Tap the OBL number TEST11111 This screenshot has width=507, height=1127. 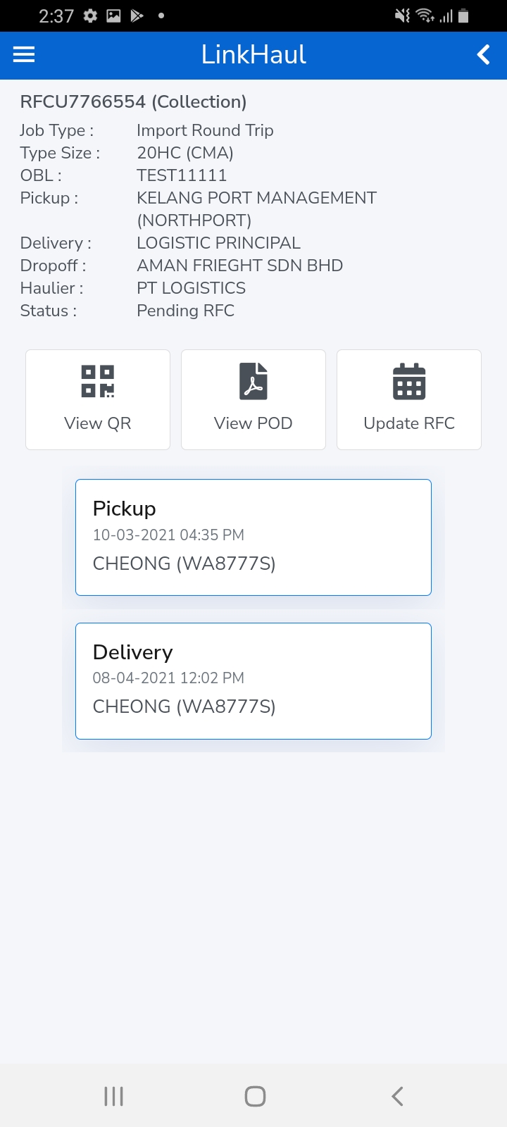pos(182,175)
